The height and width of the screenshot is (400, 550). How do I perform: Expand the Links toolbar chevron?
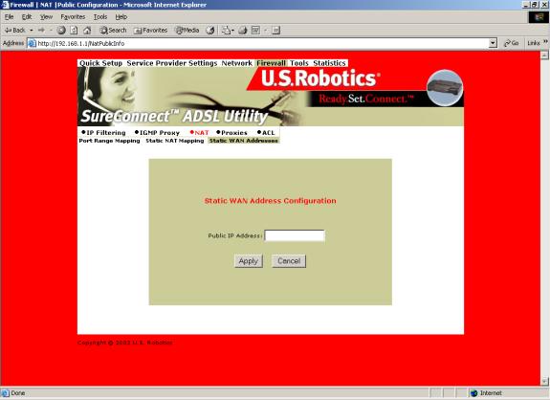(545, 42)
